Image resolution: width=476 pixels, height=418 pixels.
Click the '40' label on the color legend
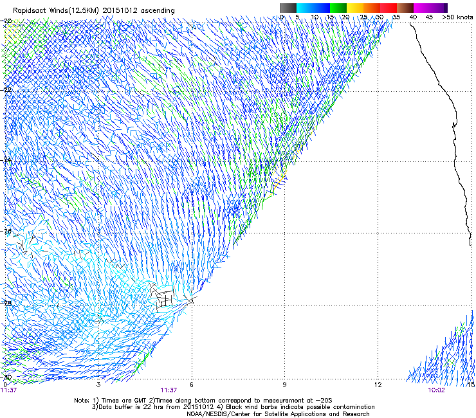point(413,17)
